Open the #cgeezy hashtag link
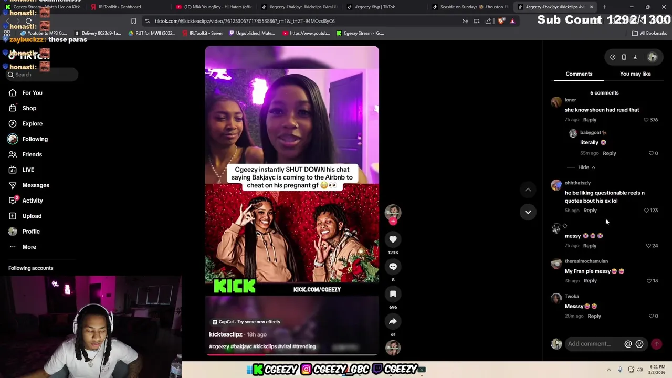The image size is (672, 378). [x=219, y=346]
